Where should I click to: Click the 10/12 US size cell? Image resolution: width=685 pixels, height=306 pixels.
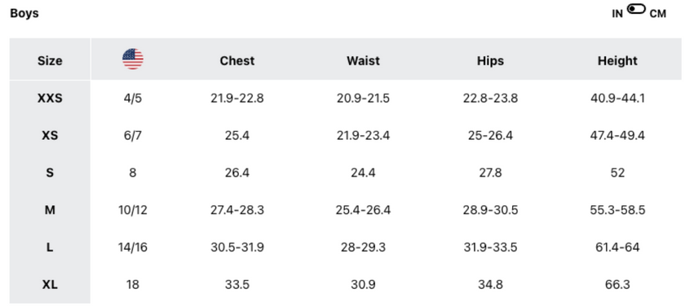point(132,210)
